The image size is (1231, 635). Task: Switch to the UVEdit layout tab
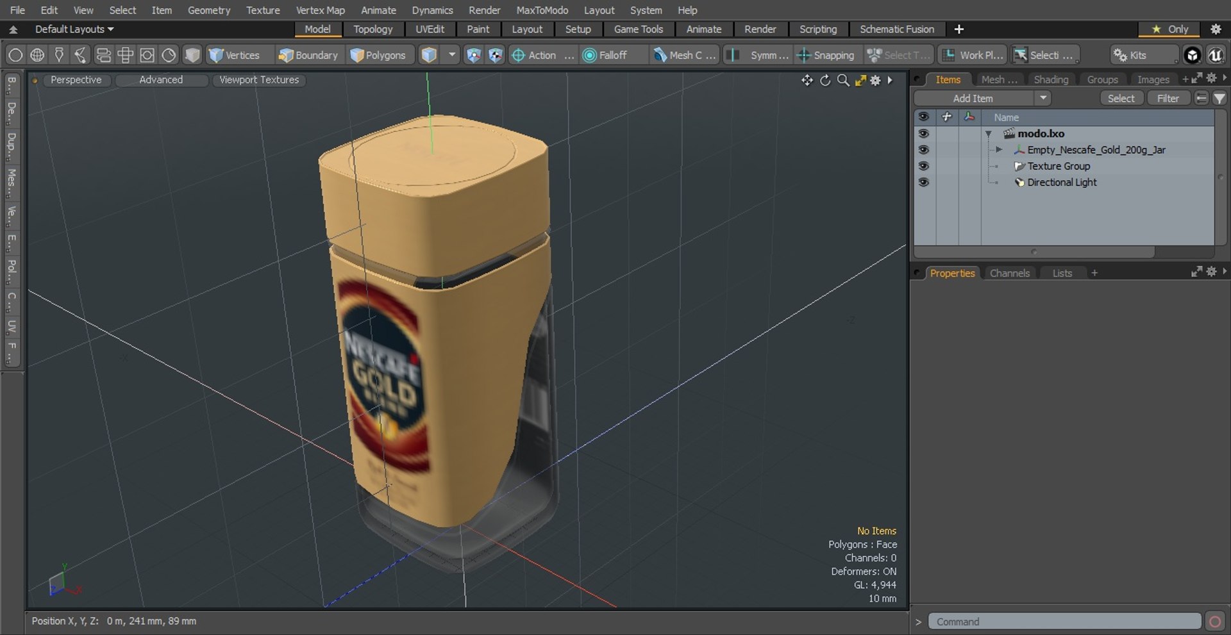pyautogui.click(x=430, y=29)
